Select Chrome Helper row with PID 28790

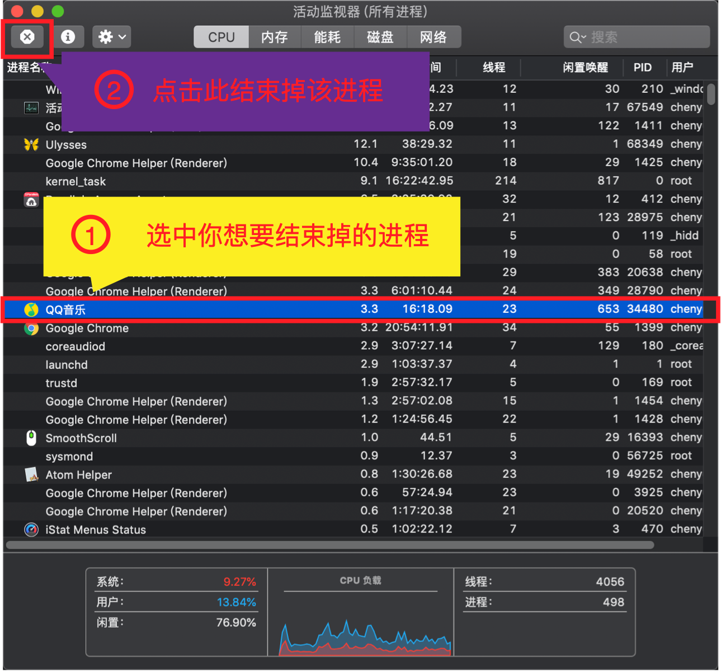point(354,291)
